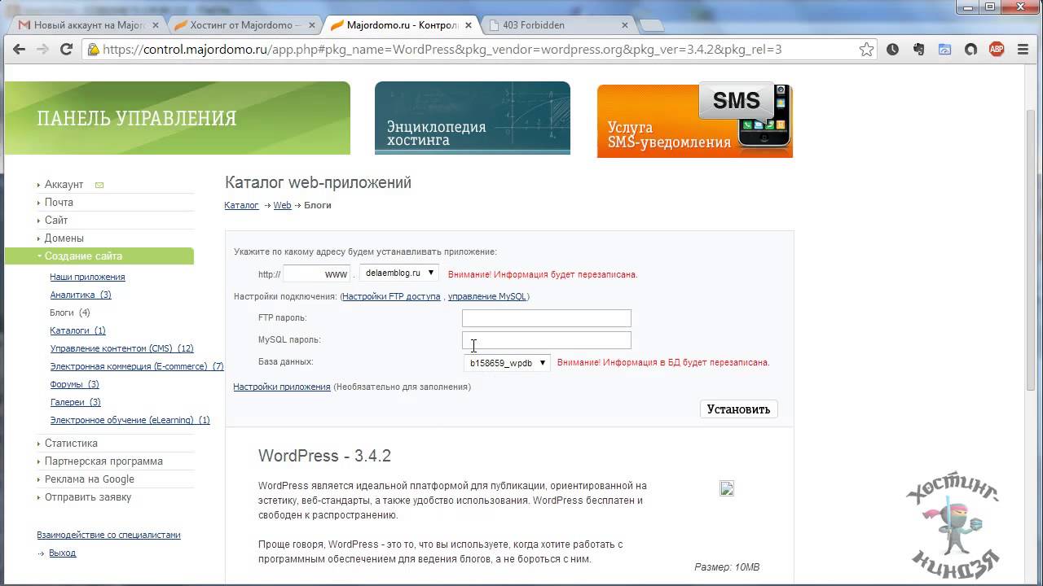Open the Услуга SMS-уведомления banner

695,120
